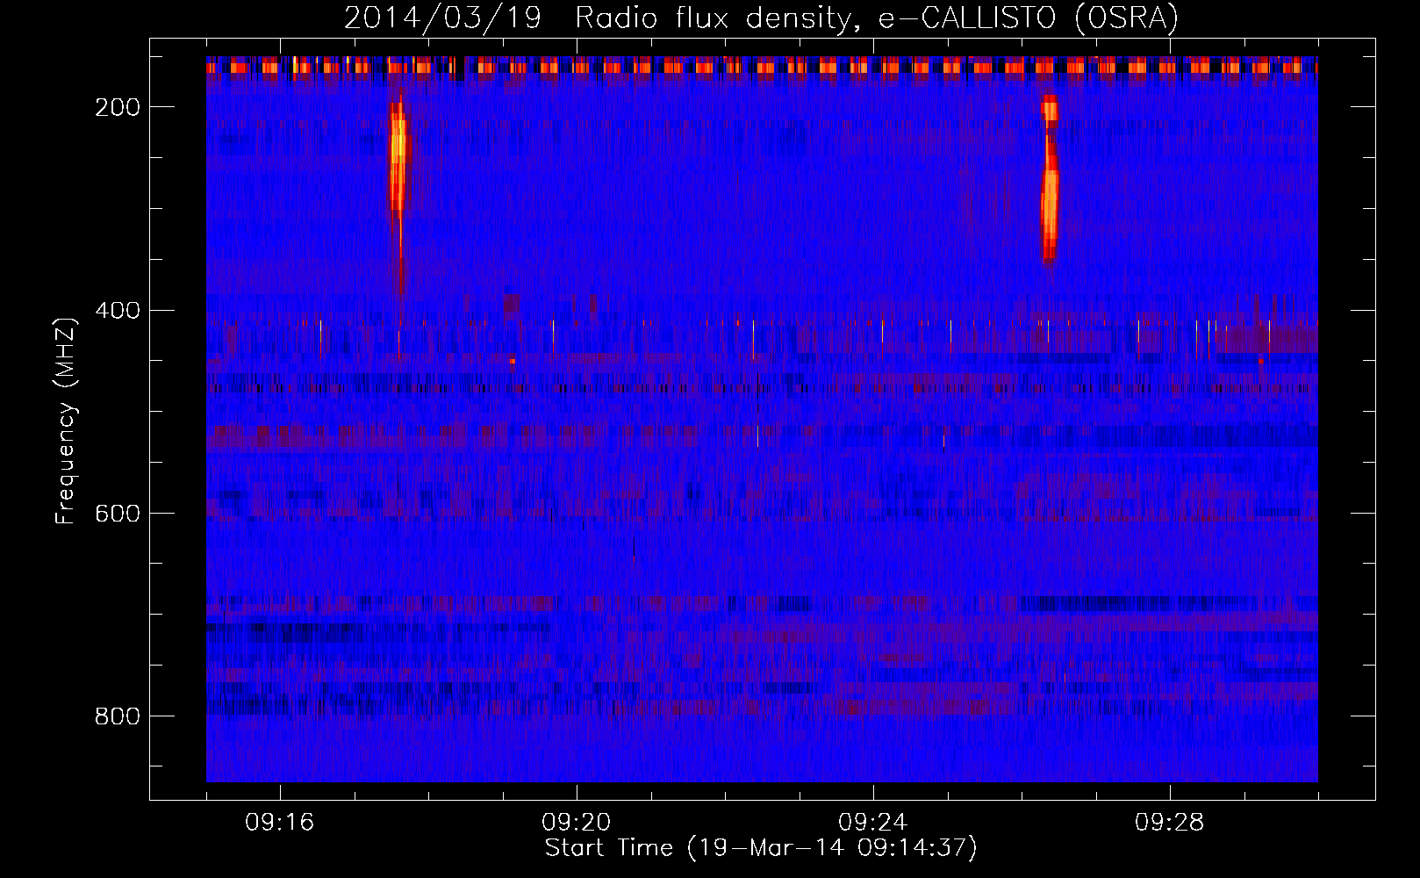Click the bright radio burst after 09:26
This screenshot has width=1420, height=878.
tap(1049, 180)
